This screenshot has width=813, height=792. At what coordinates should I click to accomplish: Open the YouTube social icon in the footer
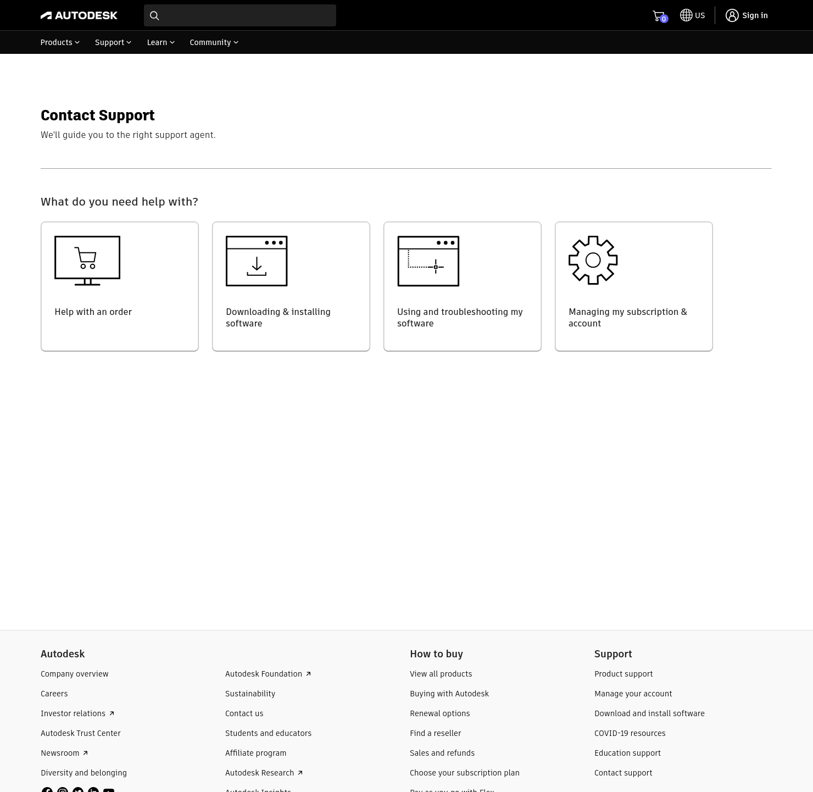click(109, 790)
